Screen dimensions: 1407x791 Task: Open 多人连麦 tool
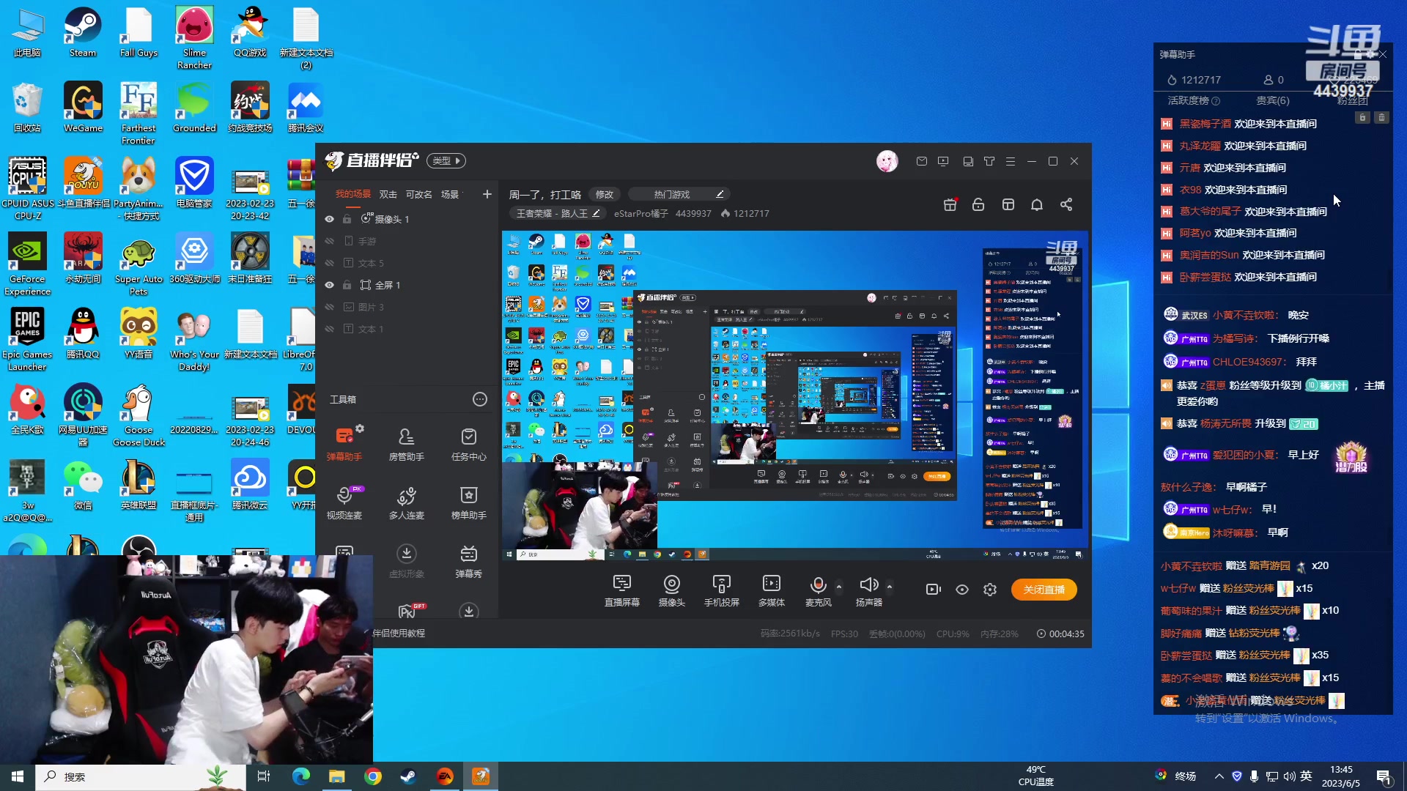407,502
